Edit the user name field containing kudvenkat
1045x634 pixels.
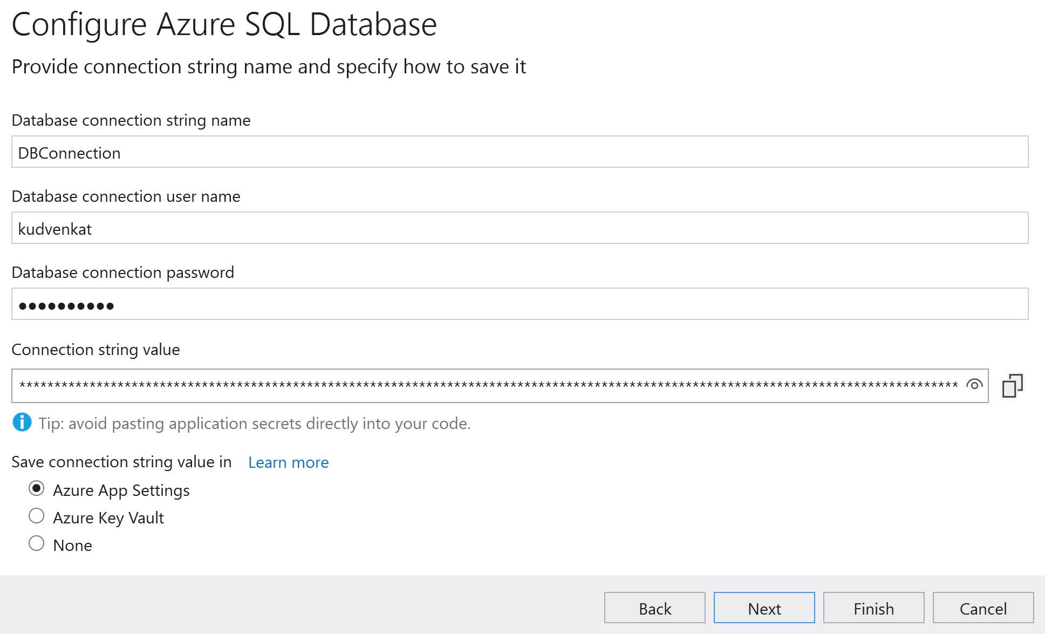pos(520,228)
